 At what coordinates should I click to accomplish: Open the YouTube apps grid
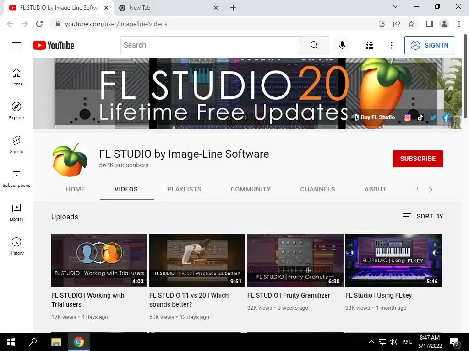click(x=370, y=45)
